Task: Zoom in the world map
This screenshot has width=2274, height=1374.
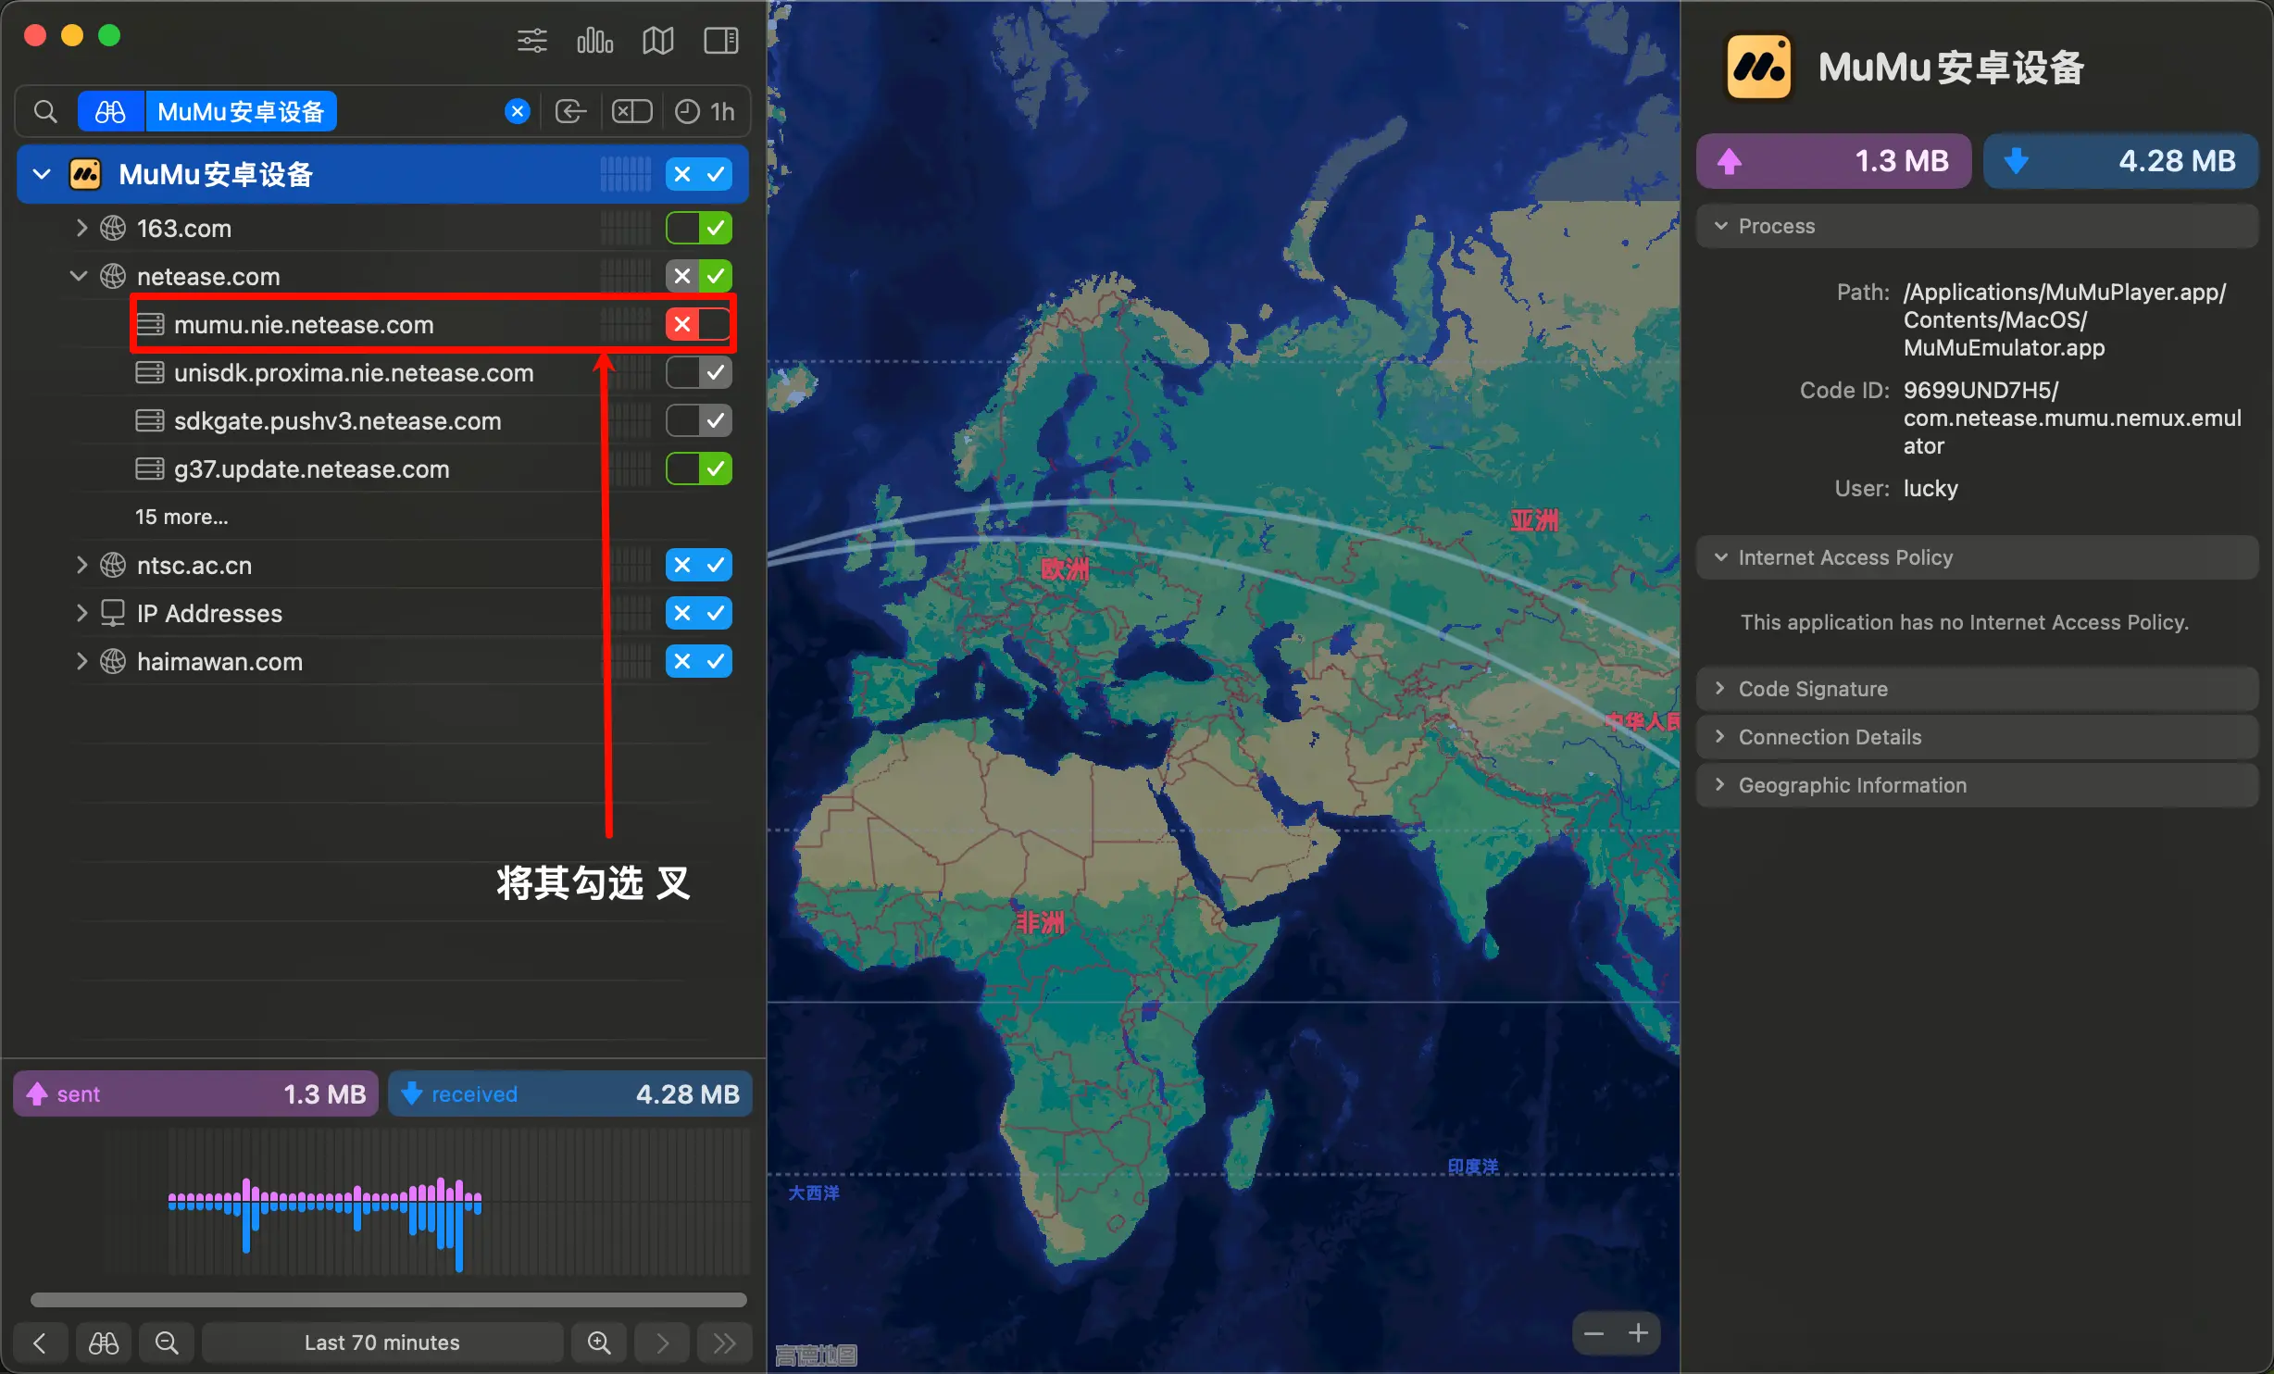Action: coord(1638,1333)
